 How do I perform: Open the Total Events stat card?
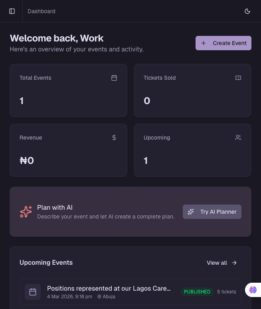tap(68, 91)
